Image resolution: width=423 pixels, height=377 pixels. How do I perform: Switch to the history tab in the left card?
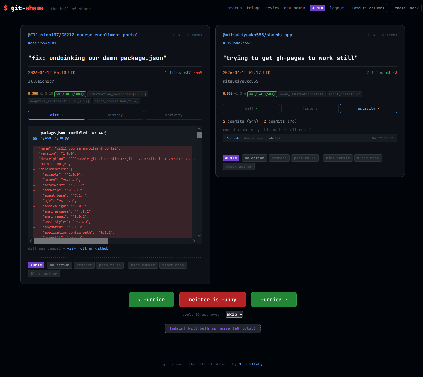(x=115, y=115)
